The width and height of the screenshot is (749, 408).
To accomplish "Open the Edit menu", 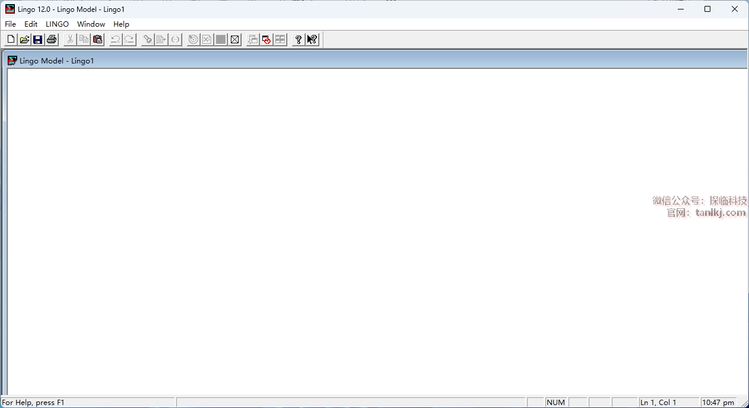I will 31,24.
